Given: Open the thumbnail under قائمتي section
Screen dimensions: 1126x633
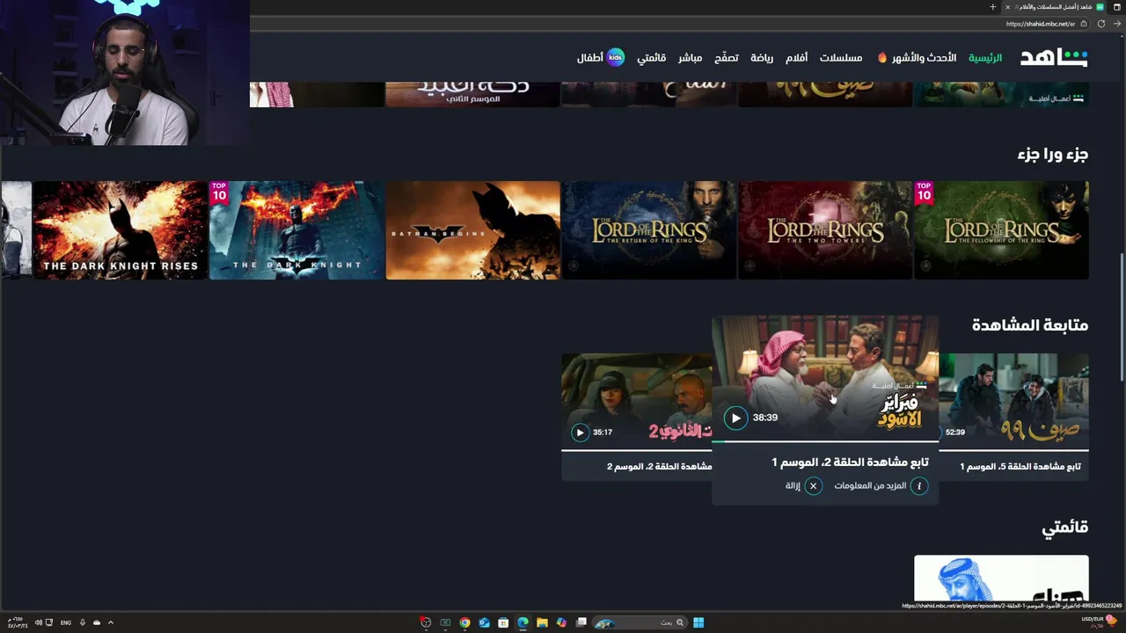Looking at the screenshot, I should point(1001,578).
